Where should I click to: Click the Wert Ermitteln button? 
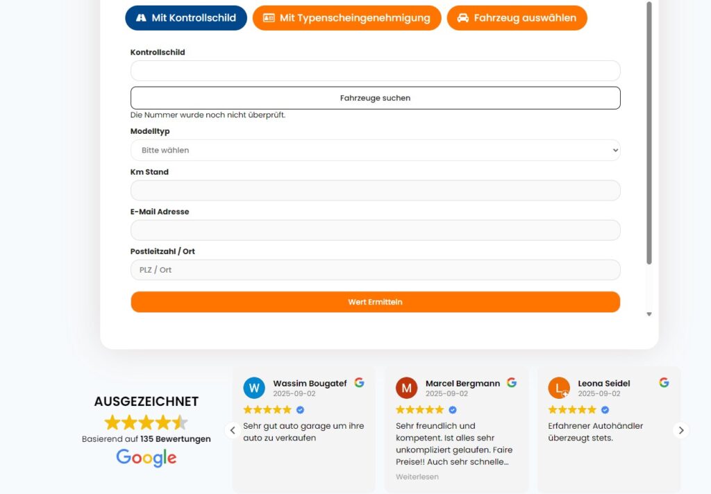pyautogui.click(x=375, y=301)
